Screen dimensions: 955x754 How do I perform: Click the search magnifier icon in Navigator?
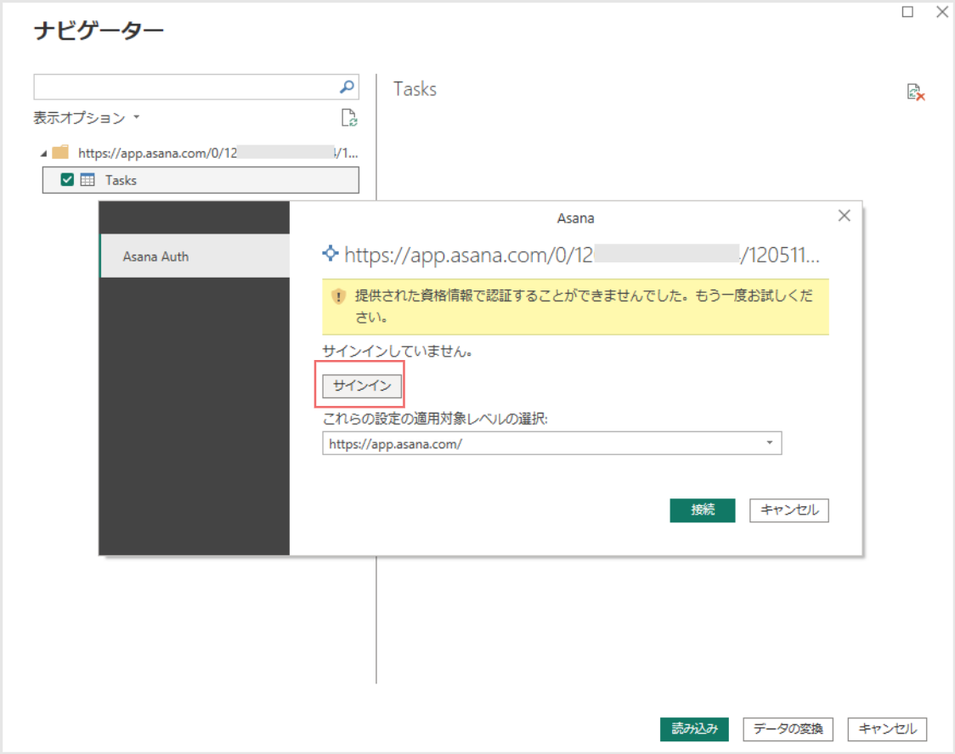[347, 87]
